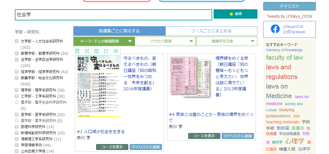Select keyword 法律学
The width and height of the screenshot is (329, 154).
coord(304,149)
